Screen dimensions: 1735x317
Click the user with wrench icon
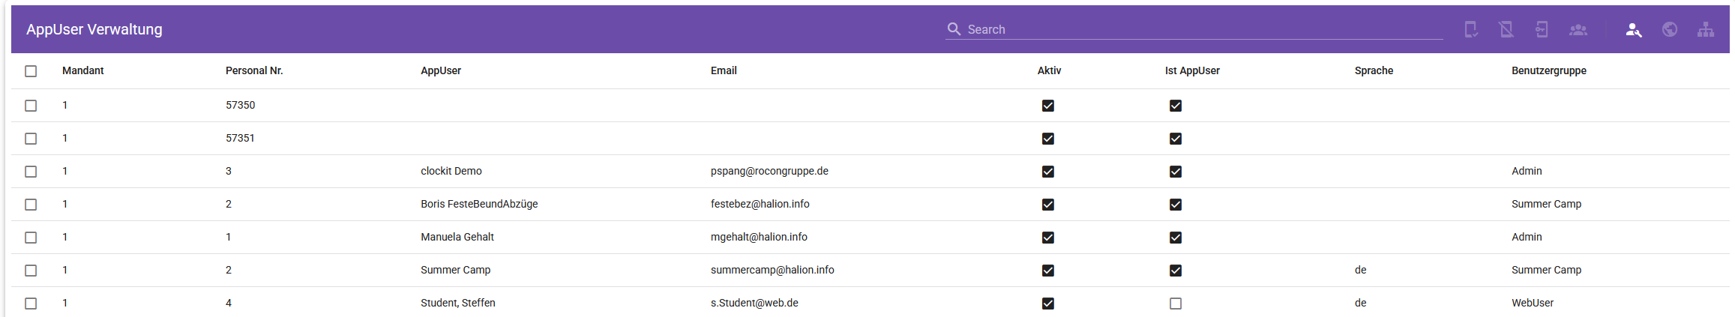point(1633,29)
